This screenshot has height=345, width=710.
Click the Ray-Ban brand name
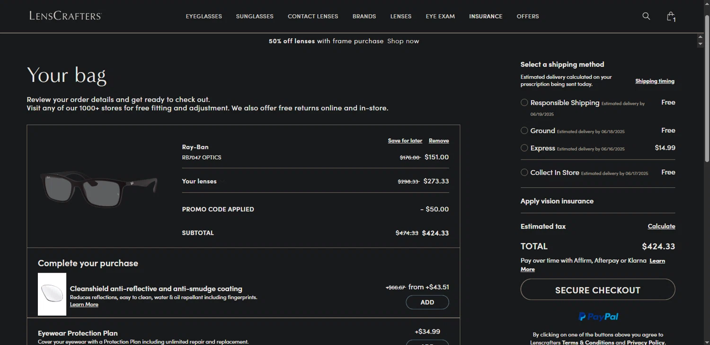point(195,147)
